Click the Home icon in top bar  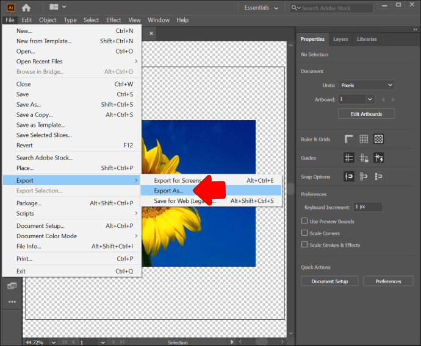(x=26, y=7)
